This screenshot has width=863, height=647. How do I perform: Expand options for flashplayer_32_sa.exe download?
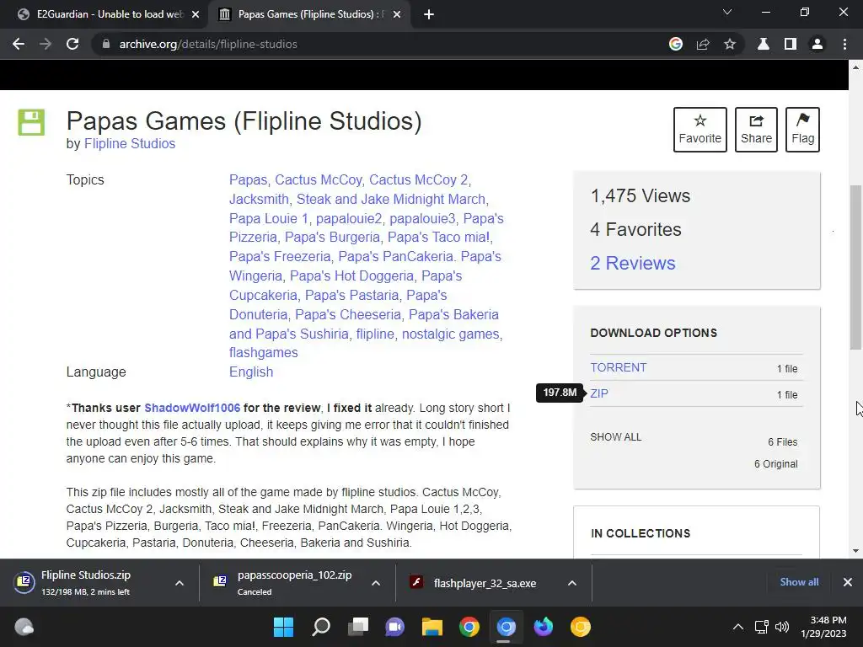[572, 583]
